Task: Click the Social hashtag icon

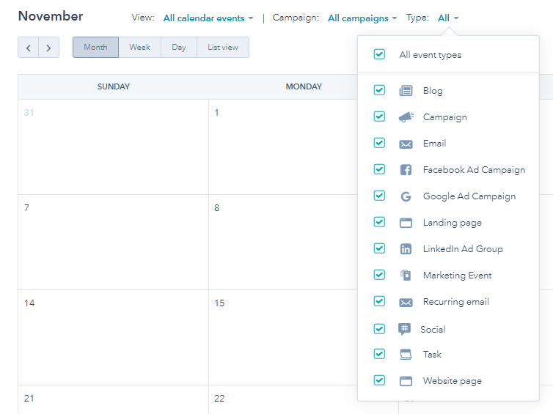Action: (x=404, y=329)
